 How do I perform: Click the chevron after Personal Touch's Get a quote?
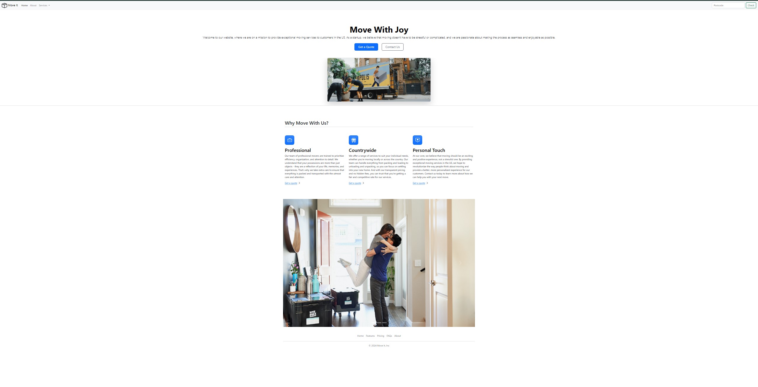[427, 183]
